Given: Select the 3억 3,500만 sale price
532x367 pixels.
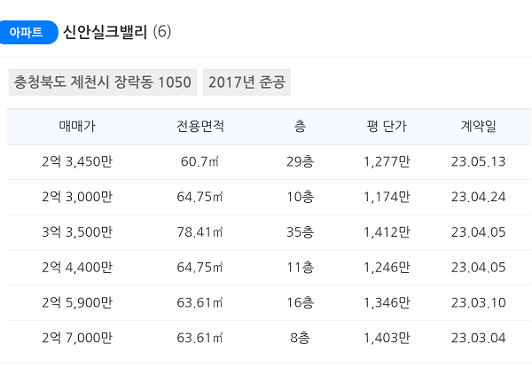Looking at the screenshot, I should point(77,232).
